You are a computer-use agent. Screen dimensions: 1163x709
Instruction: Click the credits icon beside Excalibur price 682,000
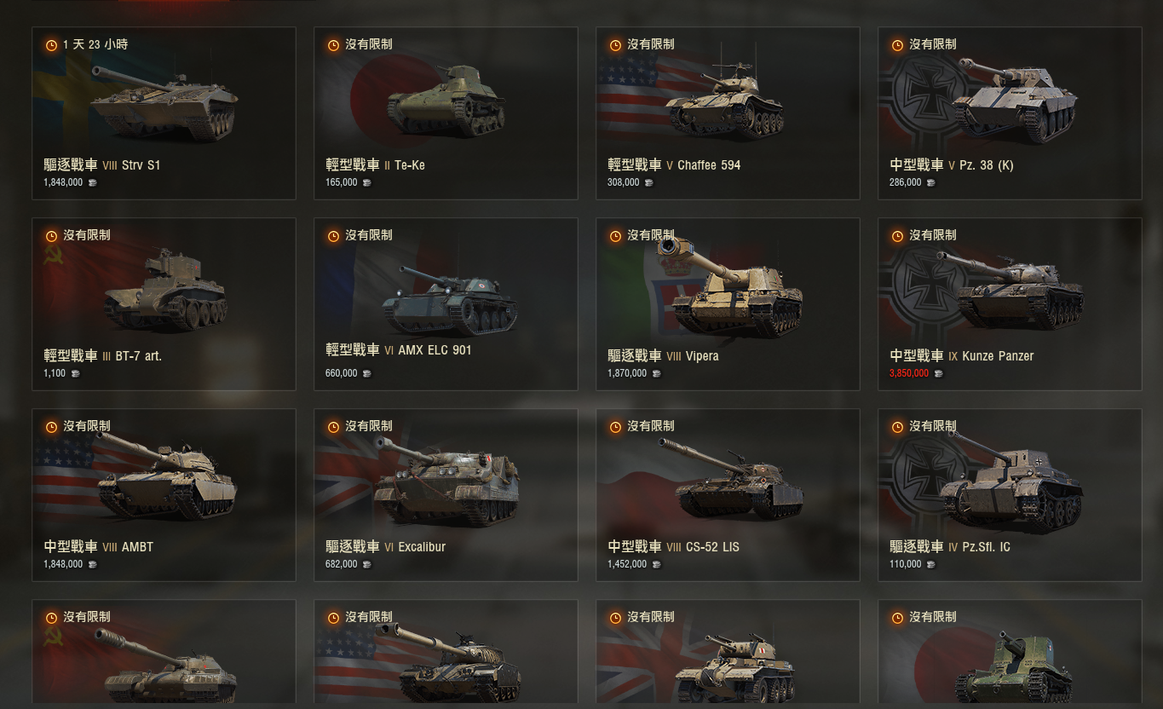[x=368, y=564]
